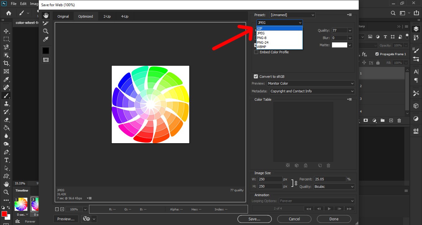Enable Embed Color Profile checkbox
This screenshot has width=422, height=225.
coord(256,52)
